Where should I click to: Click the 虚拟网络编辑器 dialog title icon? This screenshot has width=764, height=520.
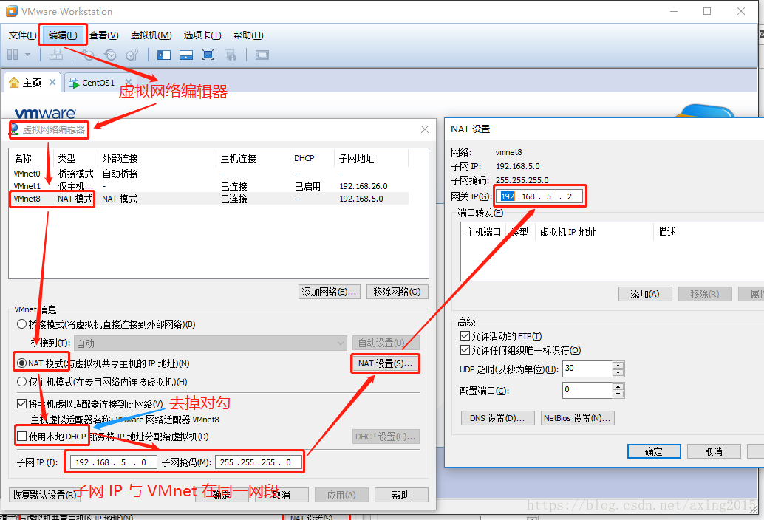click(15, 129)
